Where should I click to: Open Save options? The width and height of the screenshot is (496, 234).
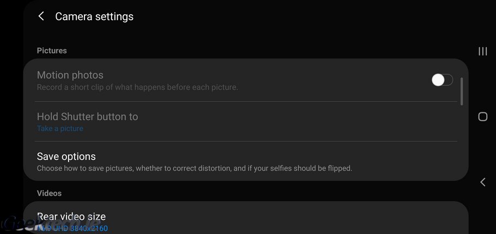(66, 157)
